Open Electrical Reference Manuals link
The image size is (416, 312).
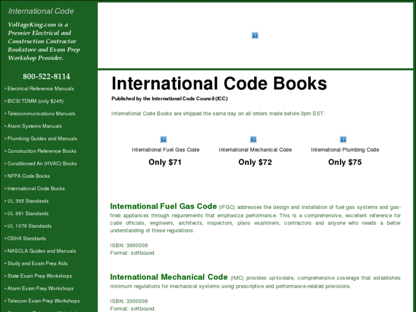[41, 89]
